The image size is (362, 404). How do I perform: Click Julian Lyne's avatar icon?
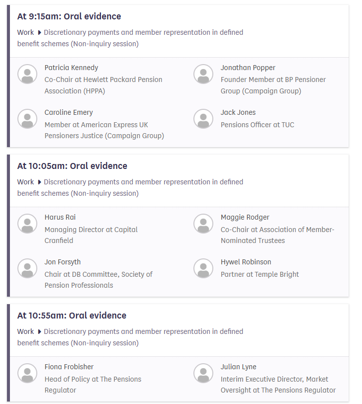[x=203, y=373]
